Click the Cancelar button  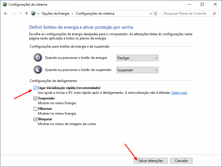click(181, 161)
